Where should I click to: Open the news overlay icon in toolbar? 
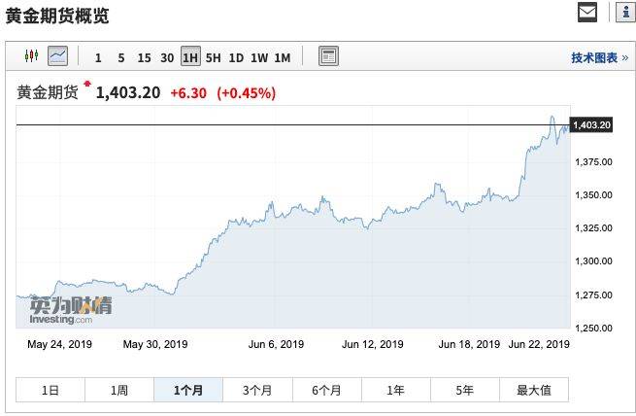click(x=328, y=56)
